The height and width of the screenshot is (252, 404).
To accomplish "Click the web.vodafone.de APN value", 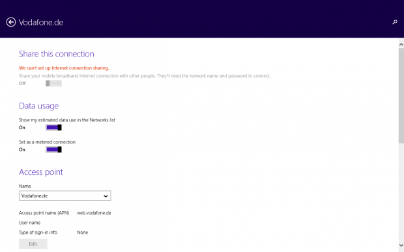I will coord(94,213).
